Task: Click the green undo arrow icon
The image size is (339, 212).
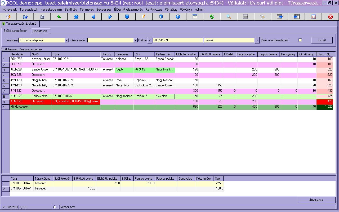Action: (x=59, y=17)
